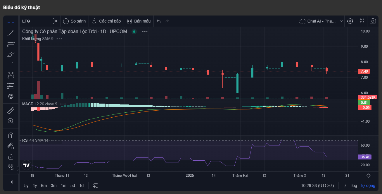Screen dimensions: 382x194
Task: Select RSI 14 SMA 14 legend
Action: pyautogui.click(x=35, y=140)
